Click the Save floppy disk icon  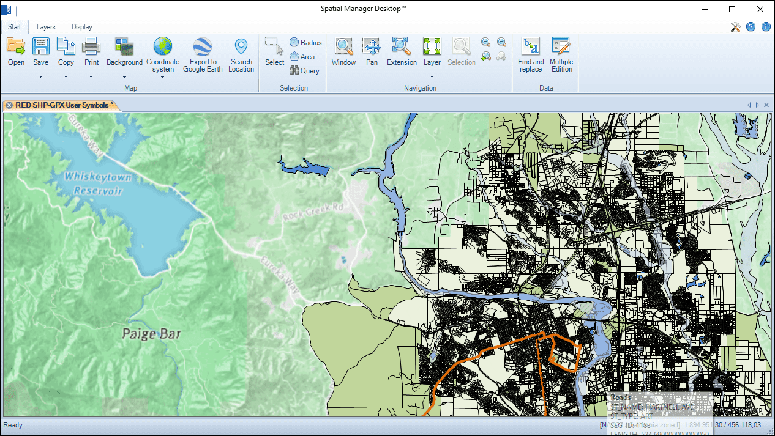[x=41, y=47]
